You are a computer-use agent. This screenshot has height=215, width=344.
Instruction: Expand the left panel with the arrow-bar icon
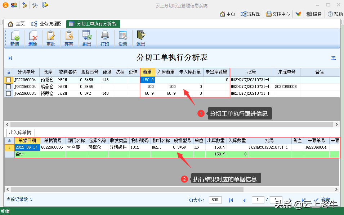coord(10,58)
